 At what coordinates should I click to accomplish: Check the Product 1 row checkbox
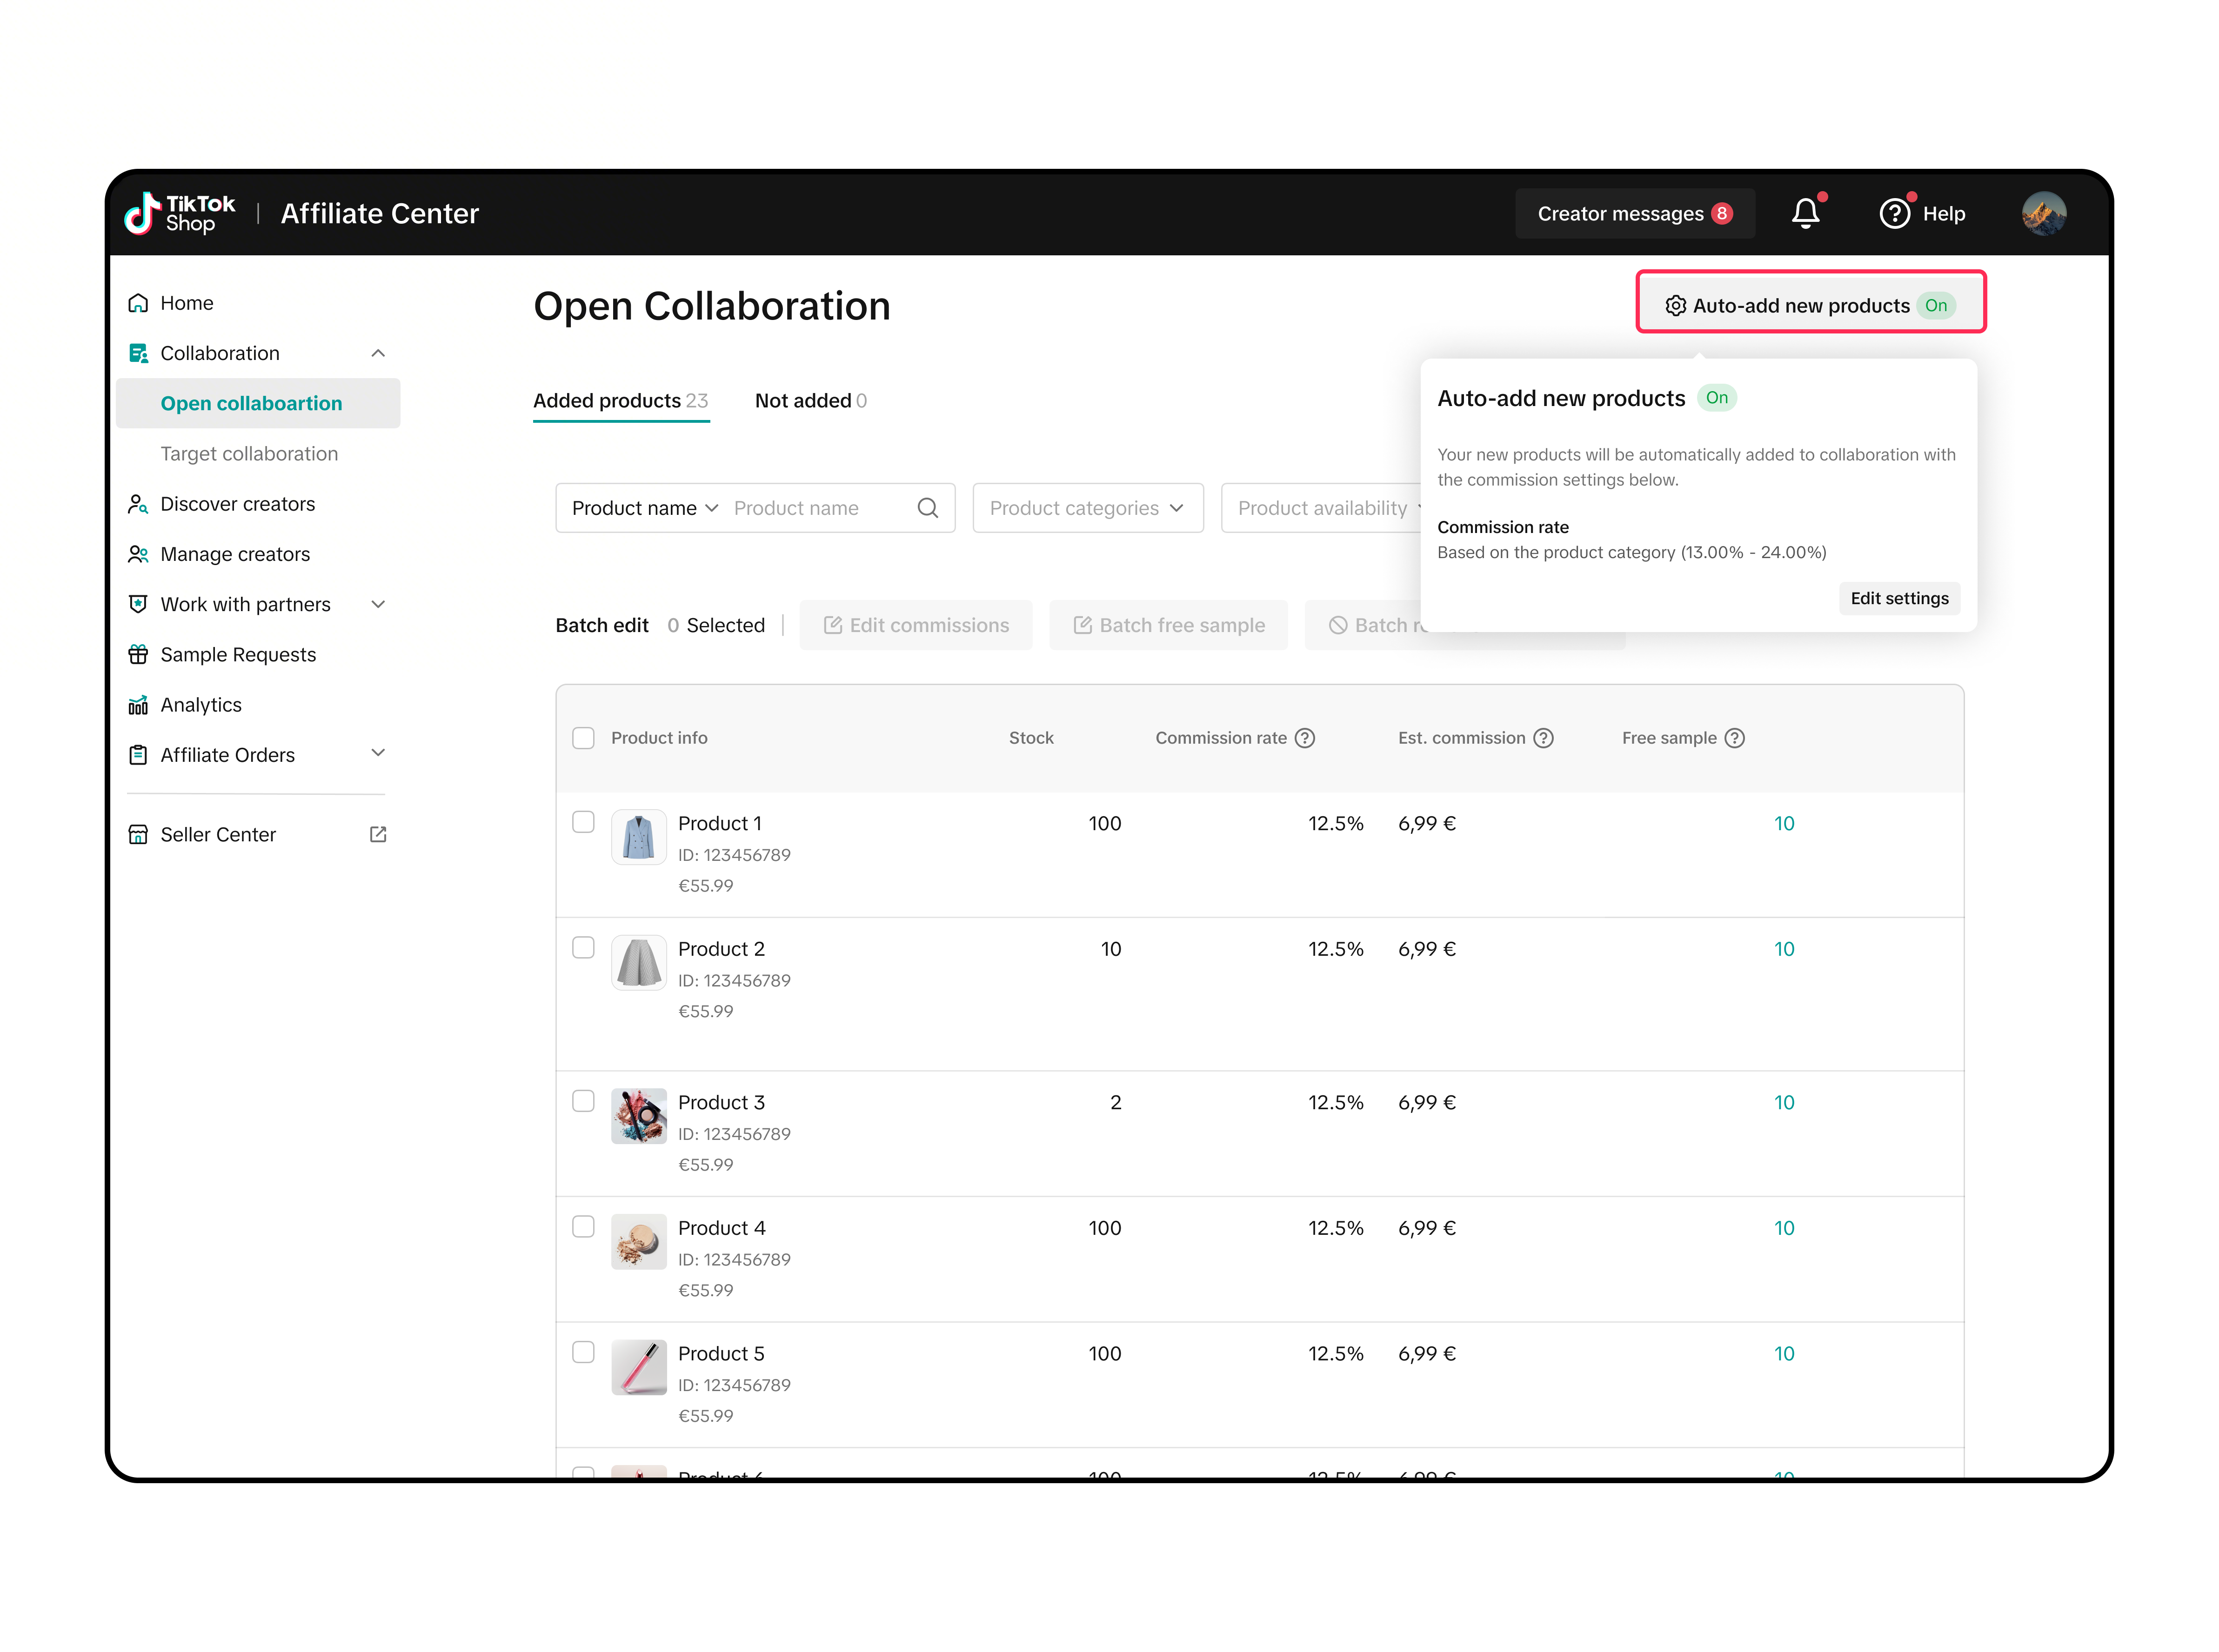(583, 822)
